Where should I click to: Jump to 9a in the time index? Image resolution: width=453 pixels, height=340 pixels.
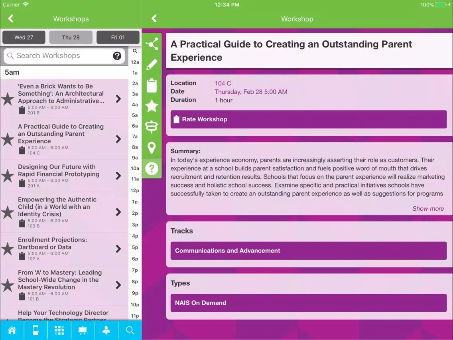point(135,158)
